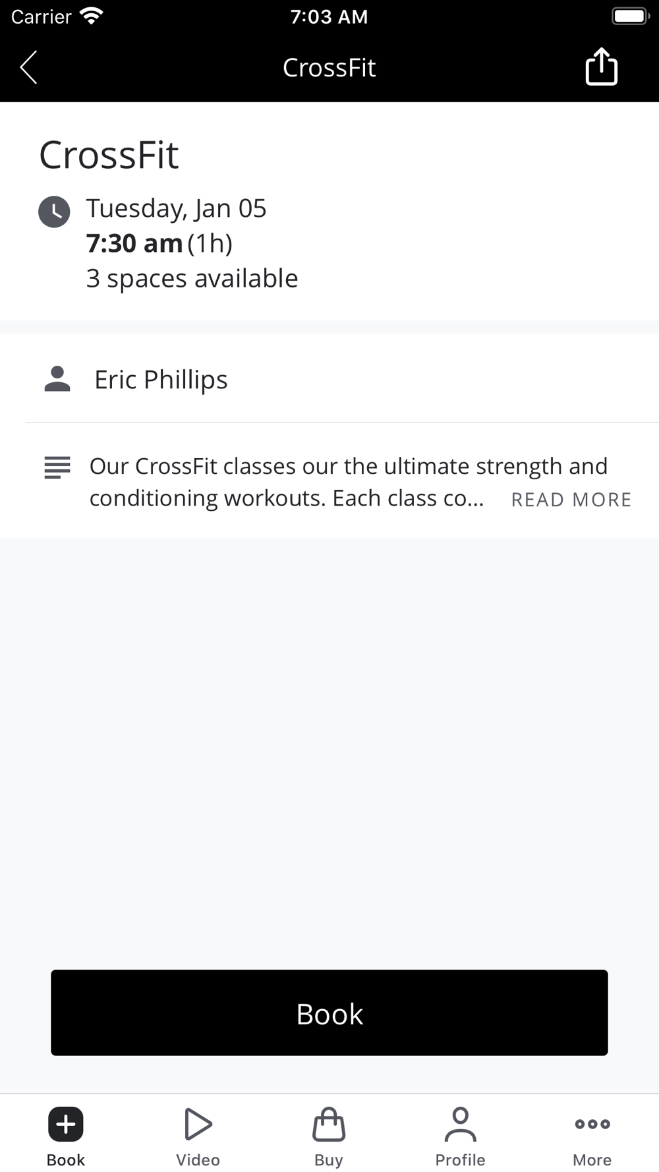Tap the instructor person icon
Viewport: 659px width, 1172px height.
[x=57, y=379]
